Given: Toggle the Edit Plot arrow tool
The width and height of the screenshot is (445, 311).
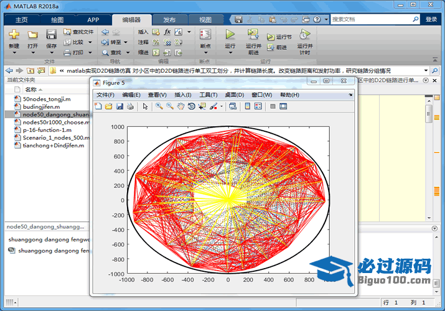Looking at the screenshot, I should (145, 106).
